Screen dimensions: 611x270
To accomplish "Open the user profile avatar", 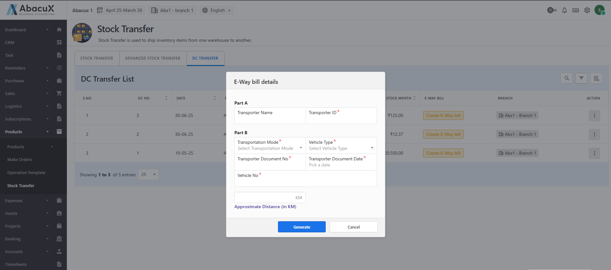I will click(x=600, y=10).
